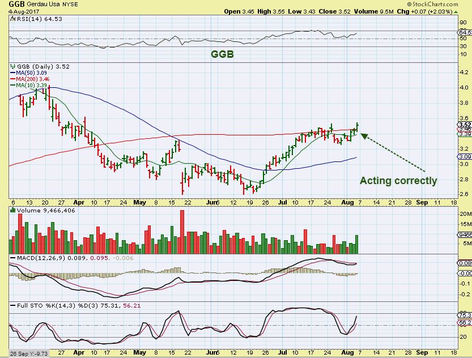Click the green MA(10) legend line marker
Viewport: 472px width, 358px height.
coord(13,86)
